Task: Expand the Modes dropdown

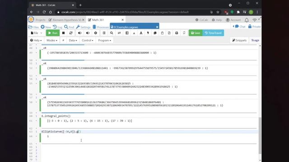Action: tap(52, 40)
